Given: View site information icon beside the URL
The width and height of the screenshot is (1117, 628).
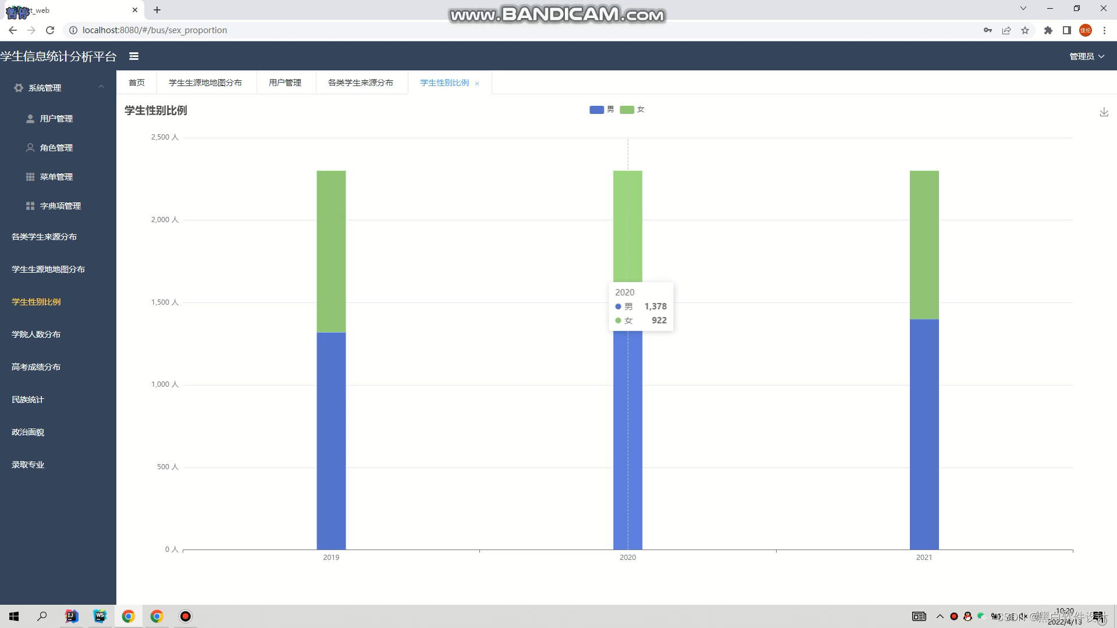Looking at the screenshot, I should coord(73,30).
